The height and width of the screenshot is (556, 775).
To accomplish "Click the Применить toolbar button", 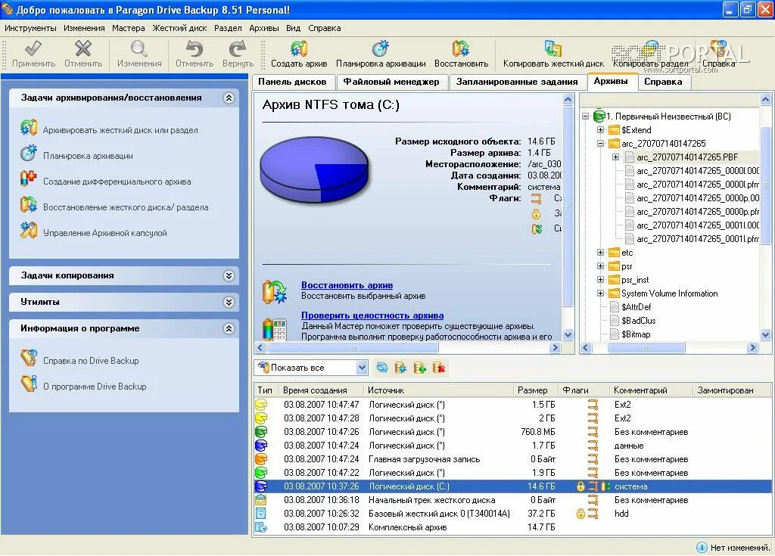I will [x=33, y=54].
